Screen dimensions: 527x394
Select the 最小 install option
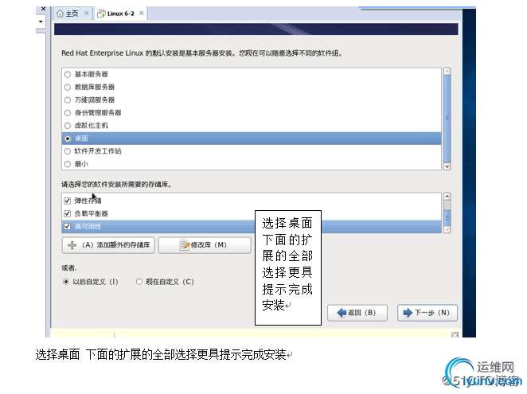click(68, 164)
